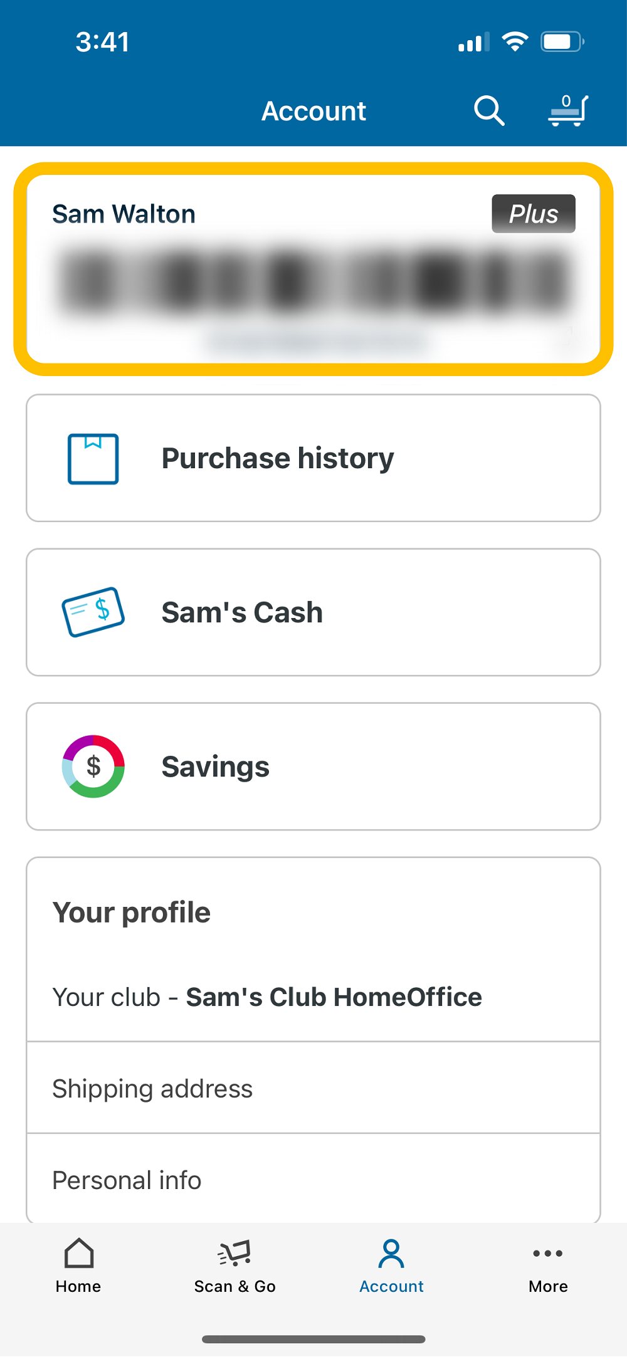This screenshot has height=1357, width=627.
Task: Tap the blurred membership barcode
Action: pos(313,281)
